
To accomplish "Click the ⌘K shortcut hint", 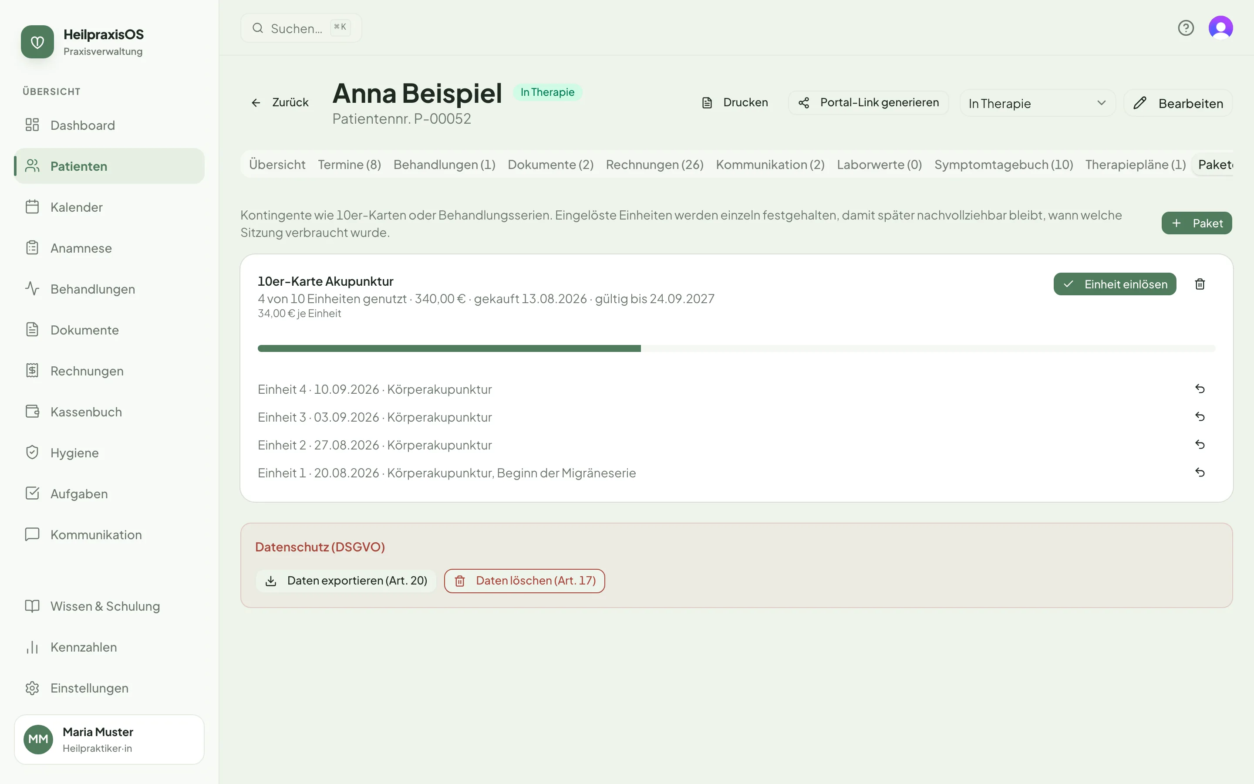I will tap(340, 27).
